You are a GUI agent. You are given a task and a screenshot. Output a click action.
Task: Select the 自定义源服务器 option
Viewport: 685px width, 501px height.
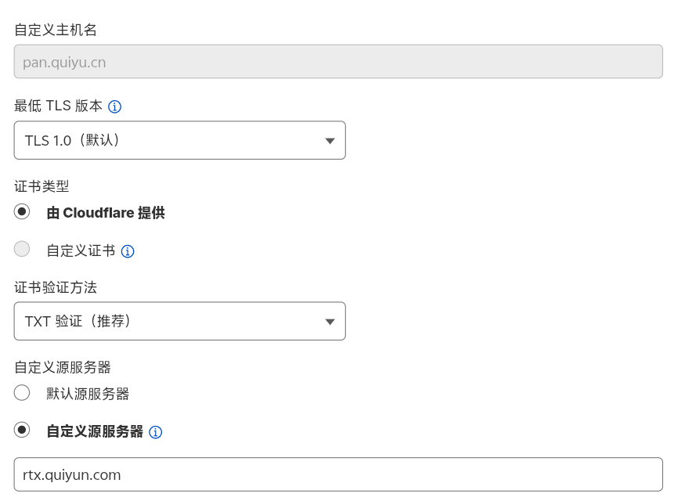pos(22,431)
